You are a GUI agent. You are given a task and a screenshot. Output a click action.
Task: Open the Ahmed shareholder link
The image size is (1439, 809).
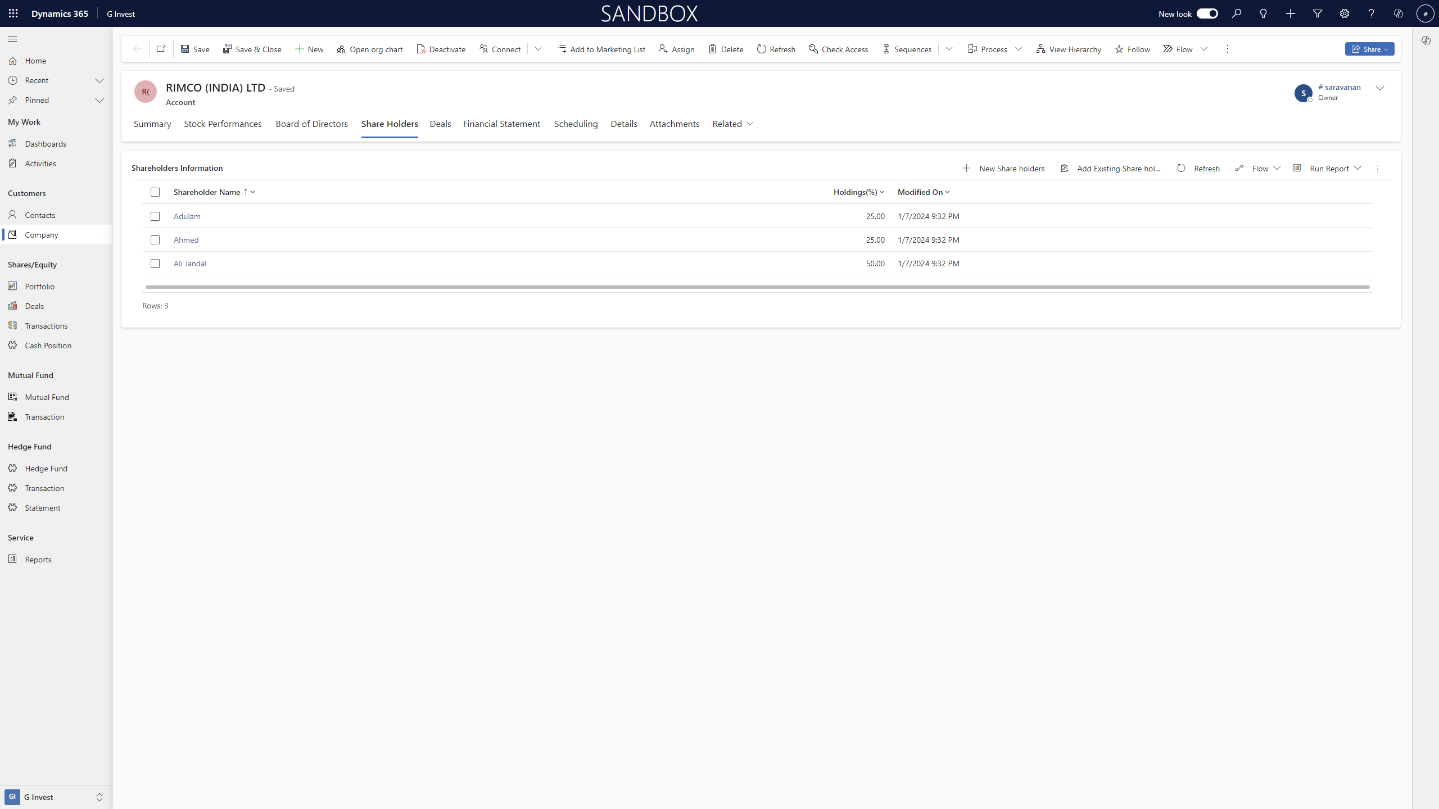click(x=186, y=240)
